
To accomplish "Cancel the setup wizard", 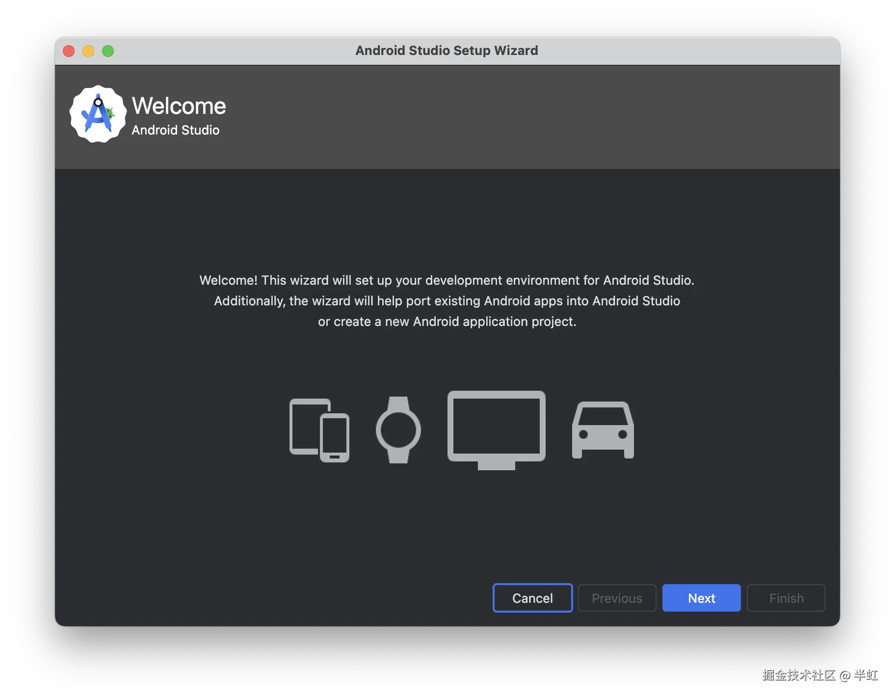I will pos(533,598).
